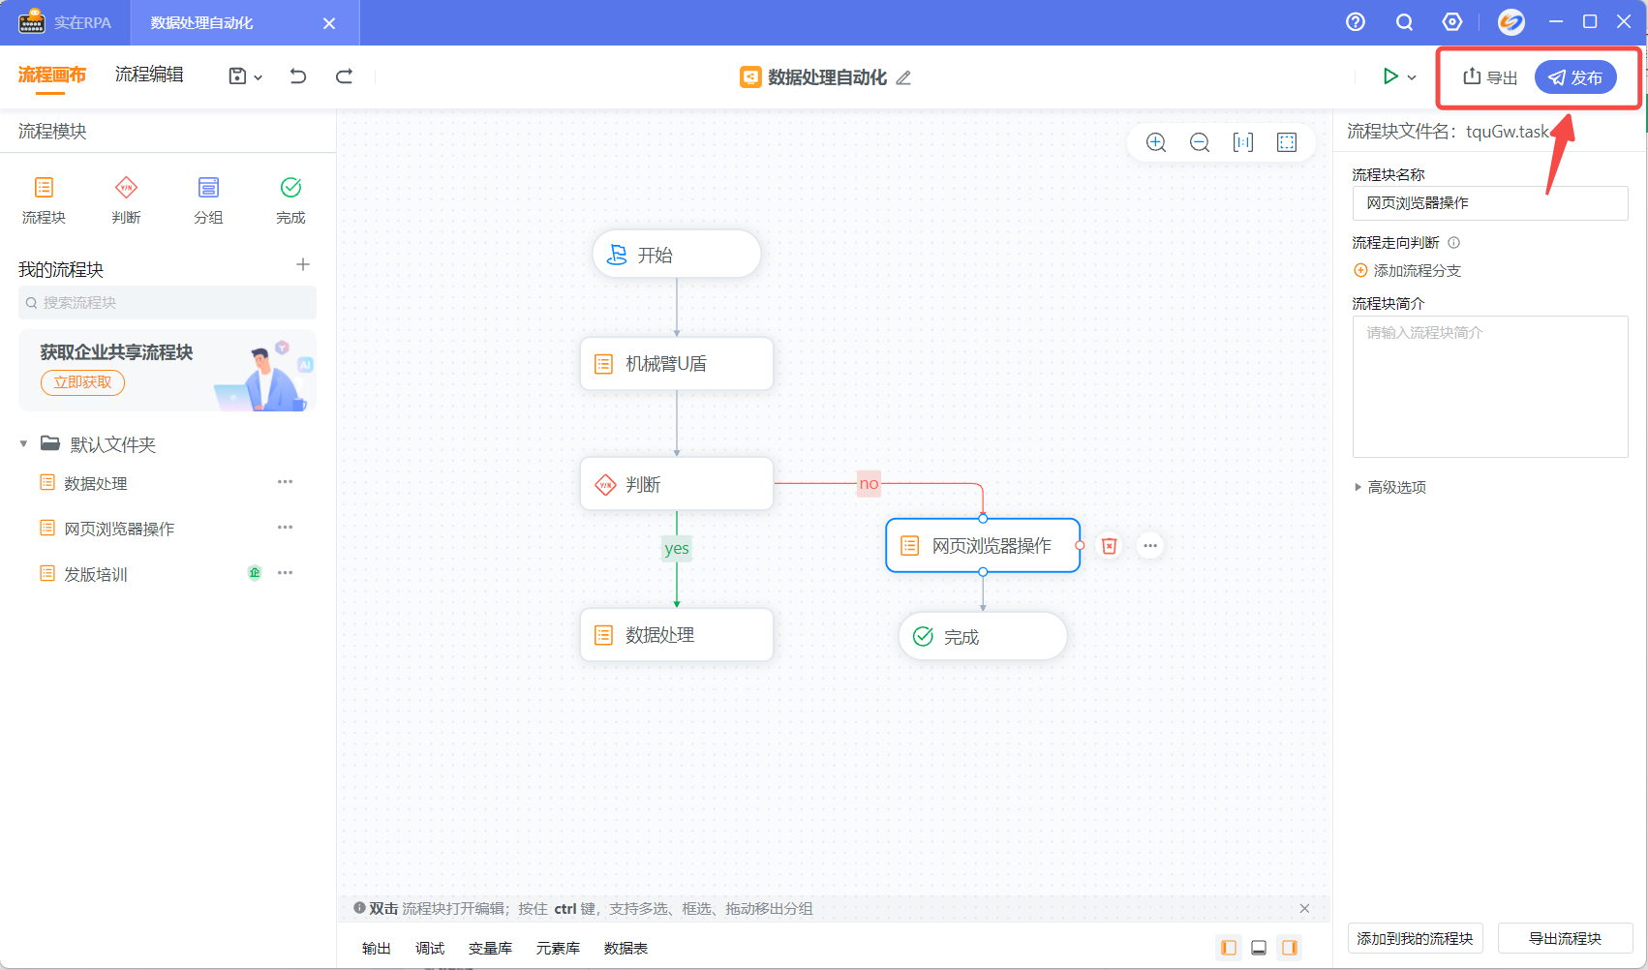Toggle the left panel layout button
1648x970 pixels.
[x=1228, y=948]
